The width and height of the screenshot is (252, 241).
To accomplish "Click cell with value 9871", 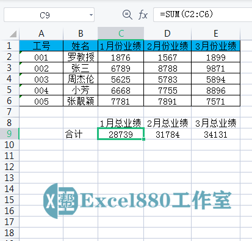I will click(216, 68).
